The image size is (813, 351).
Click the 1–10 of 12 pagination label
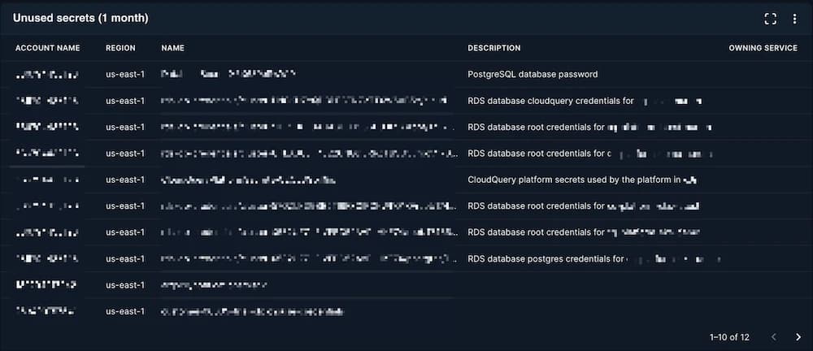point(729,336)
